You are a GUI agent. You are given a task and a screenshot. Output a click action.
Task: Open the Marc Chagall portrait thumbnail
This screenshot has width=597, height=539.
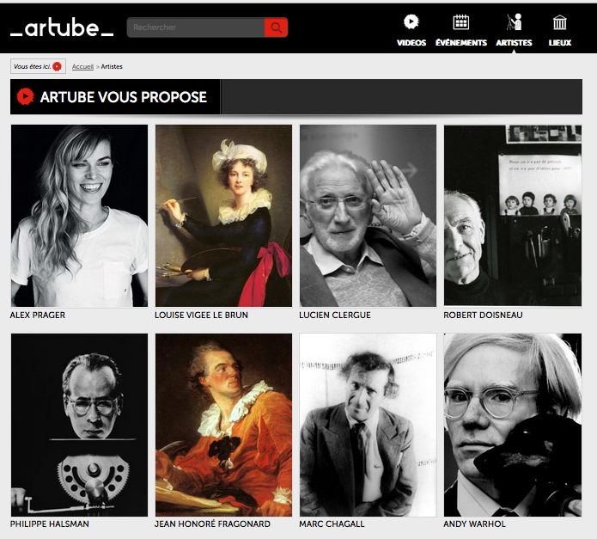pos(368,426)
